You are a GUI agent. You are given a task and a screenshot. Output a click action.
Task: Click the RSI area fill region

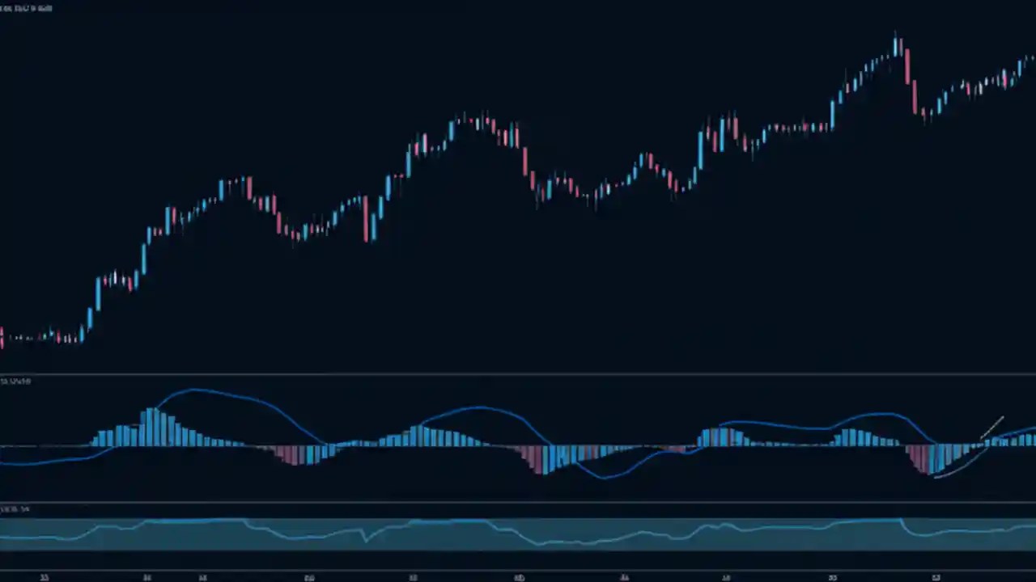pos(518,542)
